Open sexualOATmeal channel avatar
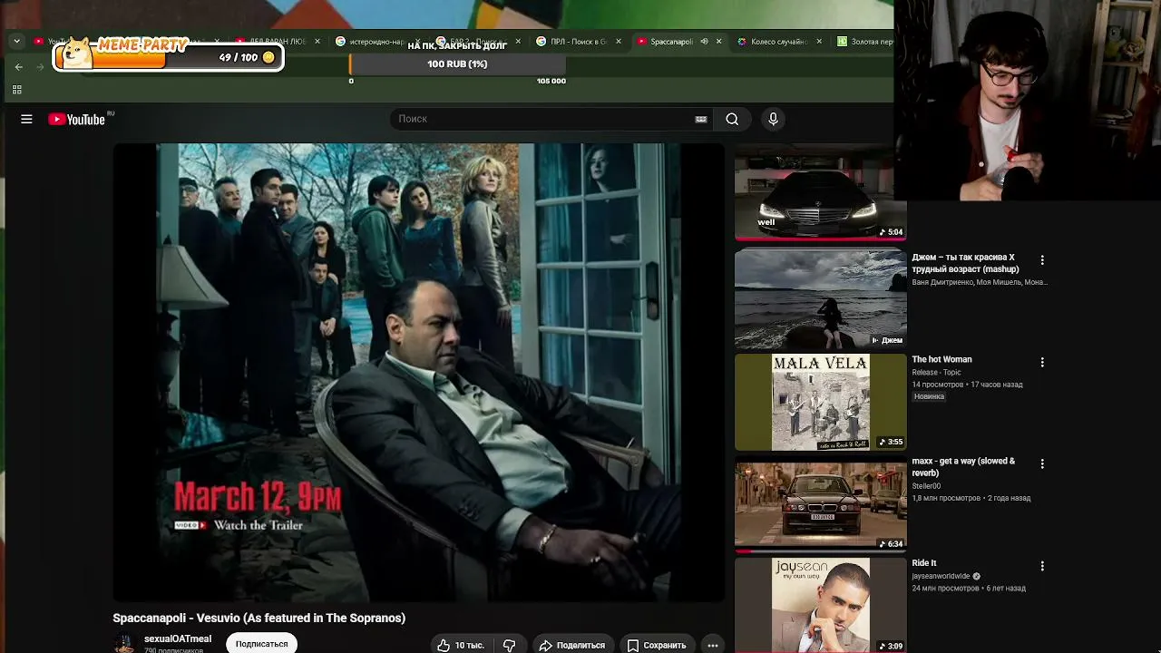Viewport: 1161px width, 653px height. 124,644
